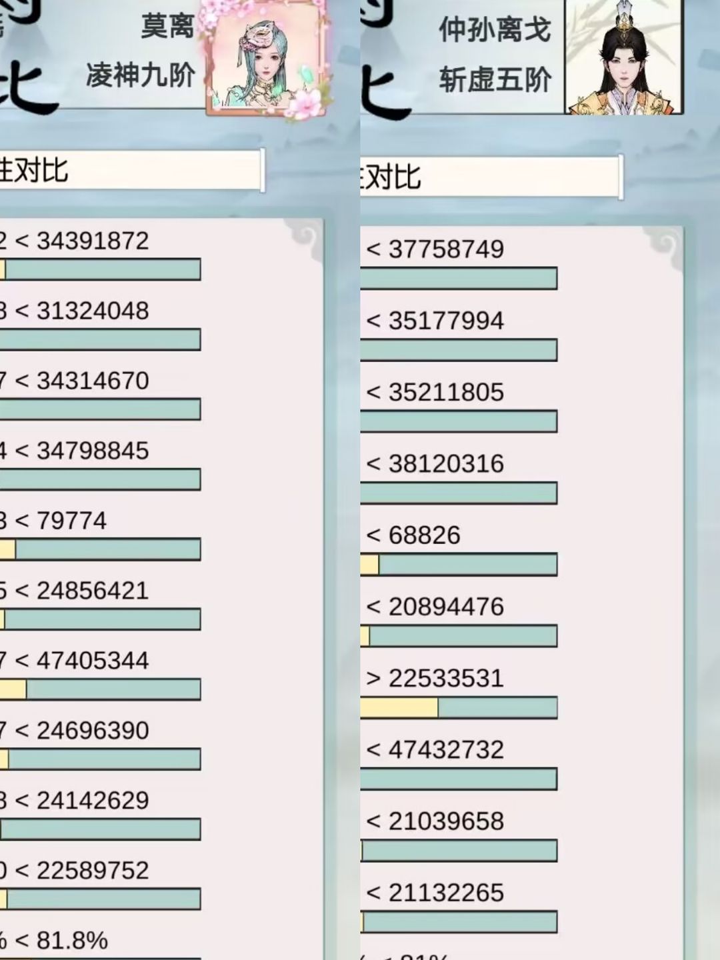Screen dimensions: 720x960
Task: Select player name 仲孙离戈
Action: click(495, 30)
